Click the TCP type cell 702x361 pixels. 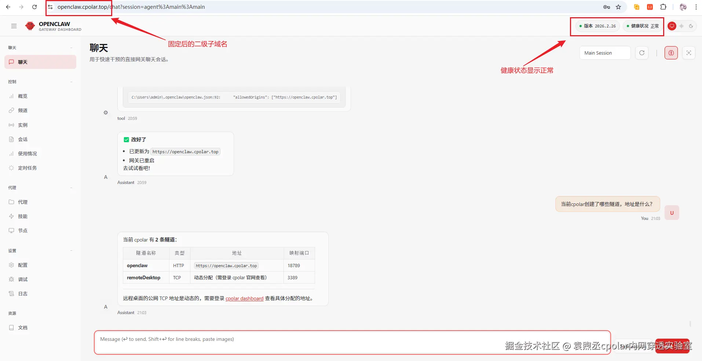click(x=179, y=277)
